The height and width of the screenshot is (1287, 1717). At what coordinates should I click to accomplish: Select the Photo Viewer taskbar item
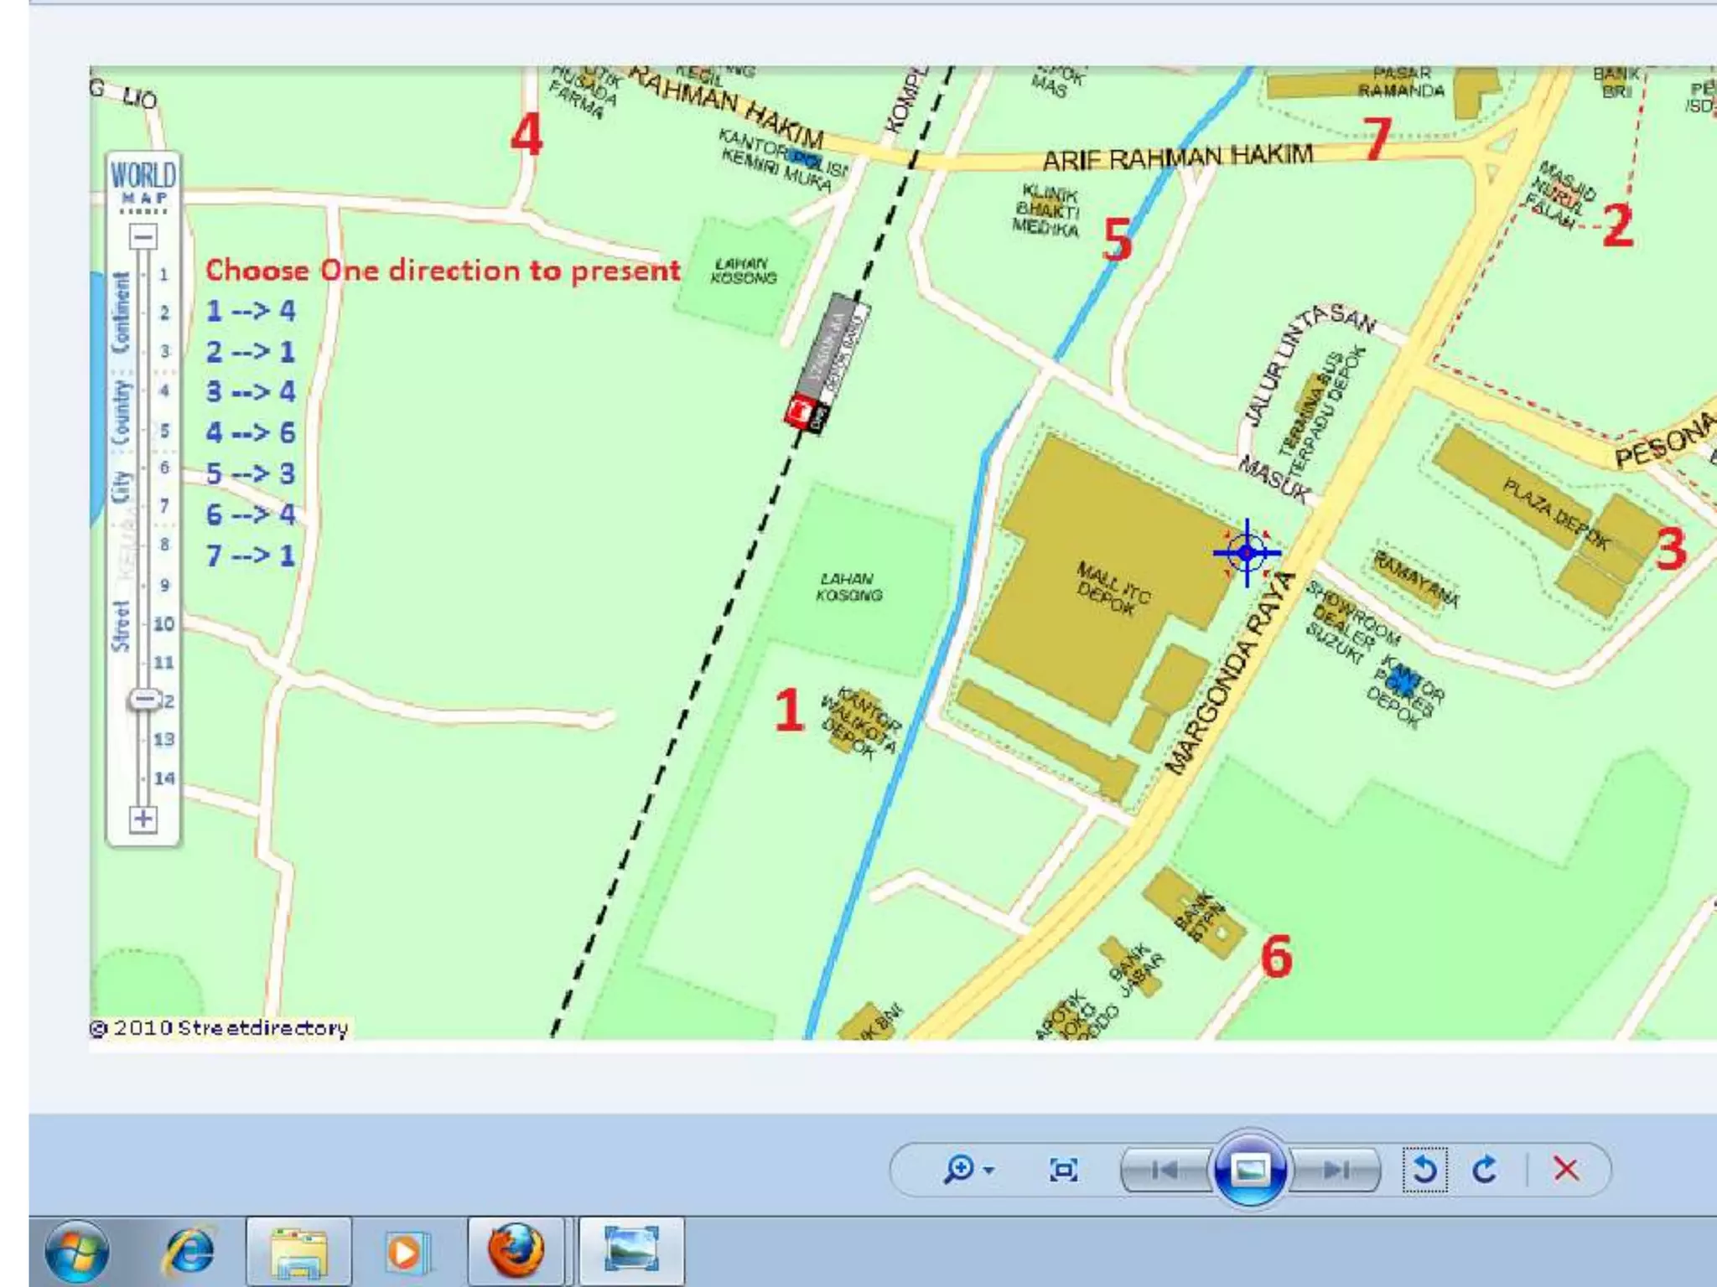[630, 1252]
